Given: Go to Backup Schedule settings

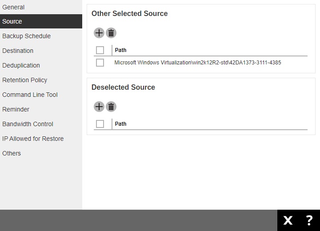Looking at the screenshot, I should click(x=26, y=36).
